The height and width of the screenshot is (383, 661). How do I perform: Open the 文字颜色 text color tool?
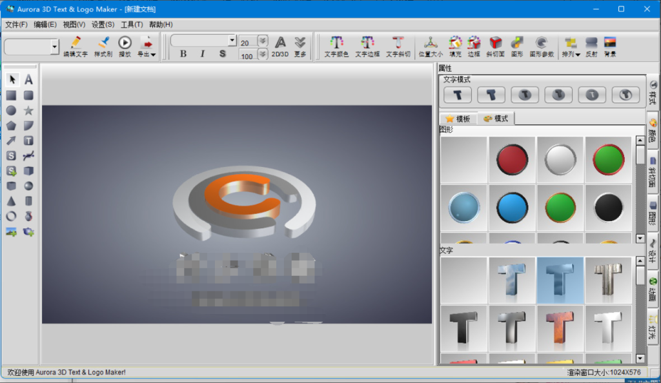tap(336, 46)
